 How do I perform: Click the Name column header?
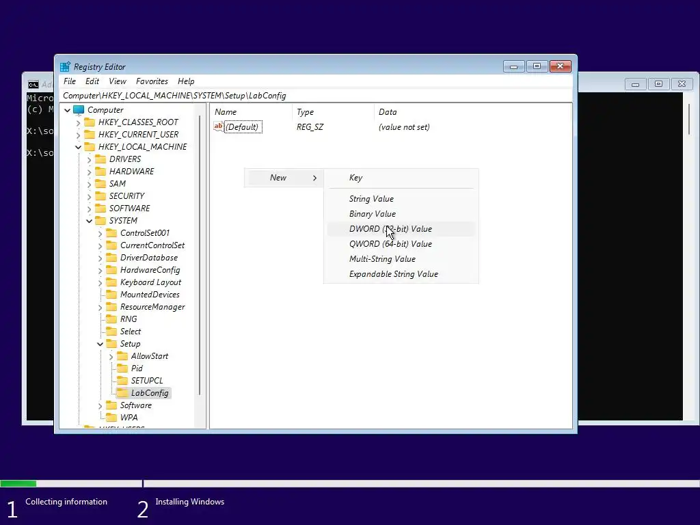click(251, 112)
